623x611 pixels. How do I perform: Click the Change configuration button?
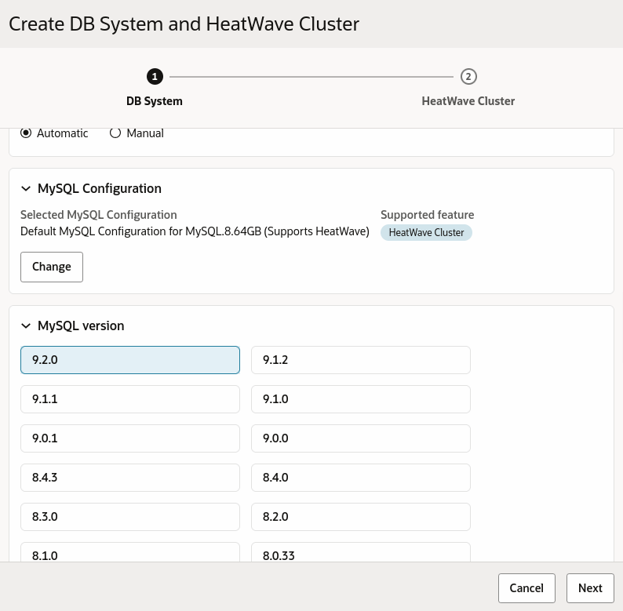point(52,267)
